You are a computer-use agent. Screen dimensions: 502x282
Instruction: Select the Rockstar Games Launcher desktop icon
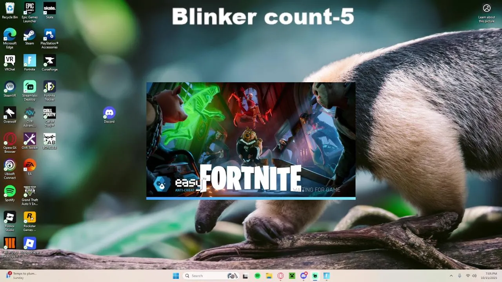[30, 221]
